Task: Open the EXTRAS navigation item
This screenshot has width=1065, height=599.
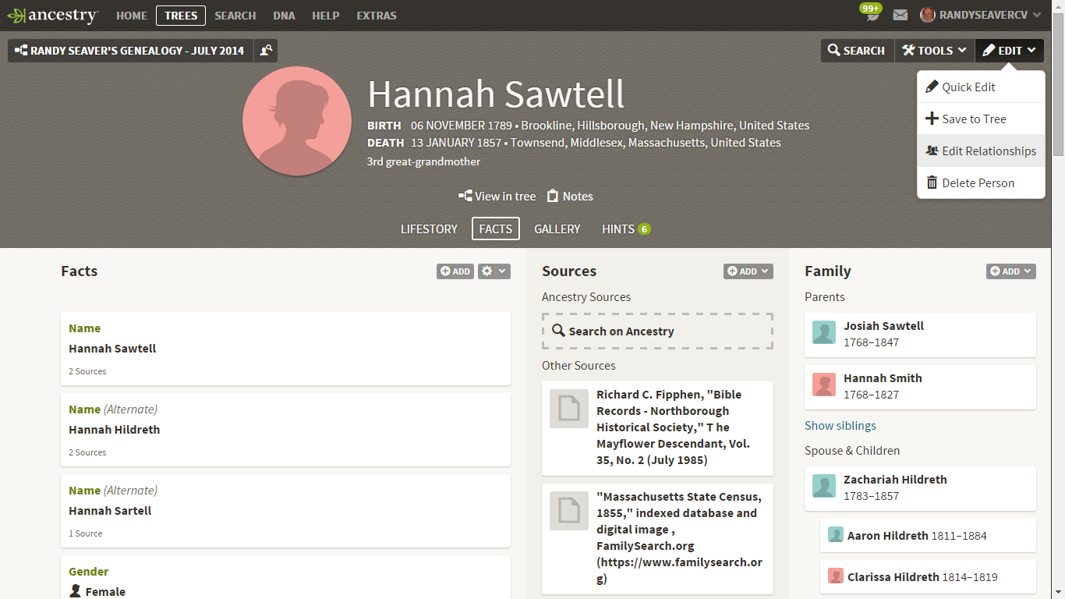Action: [x=377, y=15]
